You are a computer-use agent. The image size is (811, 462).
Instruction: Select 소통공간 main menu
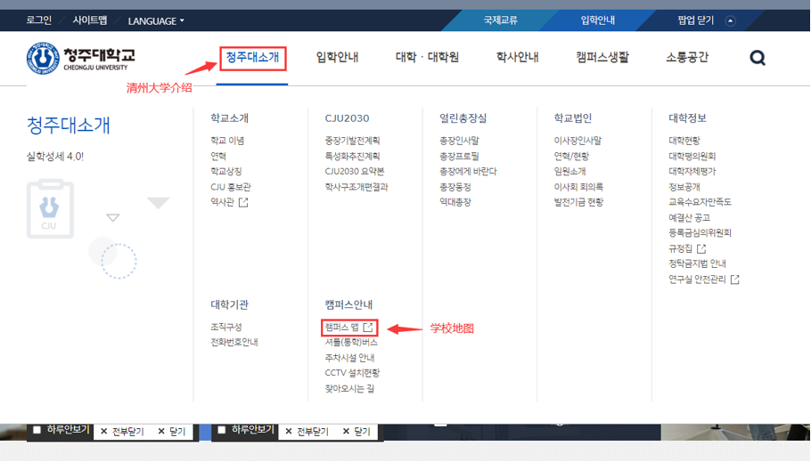point(687,57)
